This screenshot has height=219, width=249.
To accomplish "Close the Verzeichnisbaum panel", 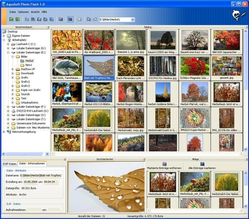I will coord(48,27).
